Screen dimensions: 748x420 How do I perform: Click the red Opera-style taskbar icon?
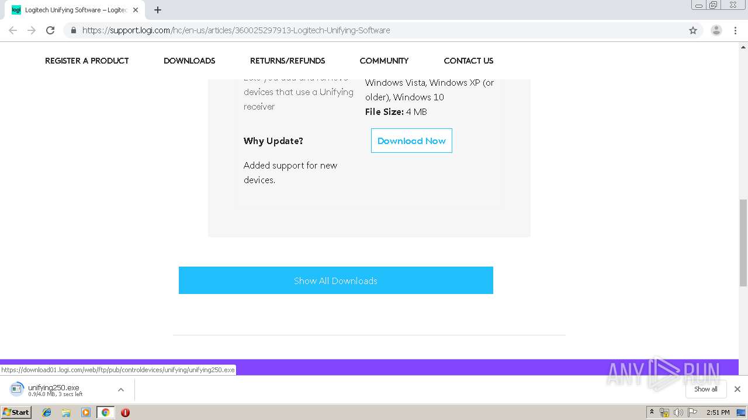pyautogui.click(x=125, y=412)
